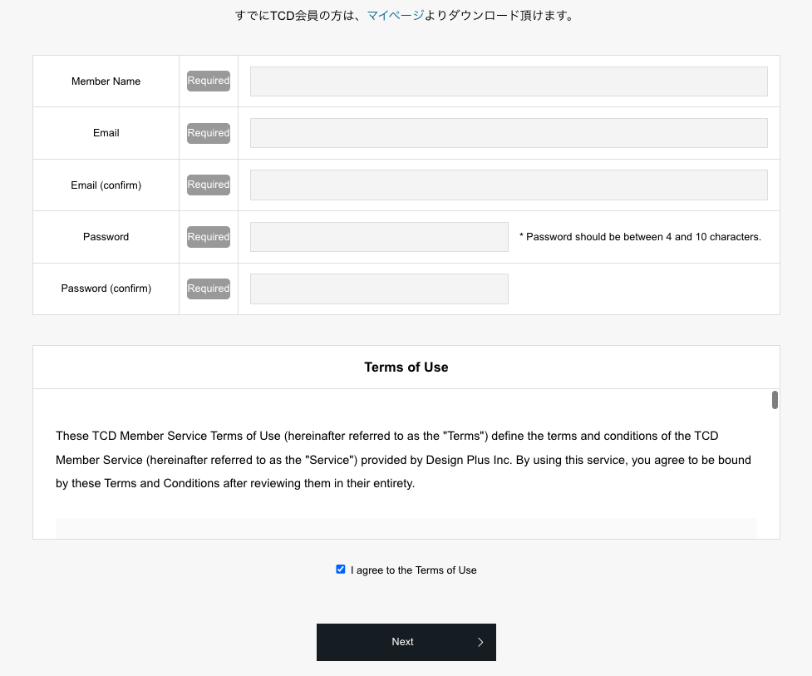Click the password length hint text
Image resolution: width=812 pixels, height=676 pixels.
(640, 237)
